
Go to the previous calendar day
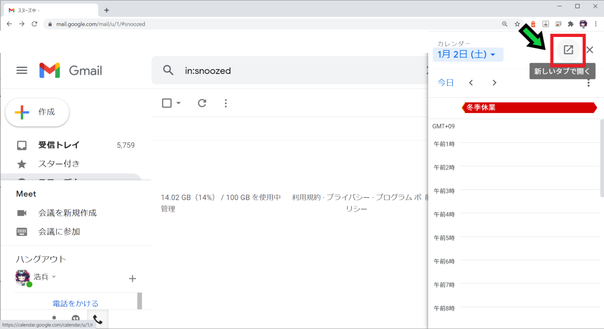point(471,83)
